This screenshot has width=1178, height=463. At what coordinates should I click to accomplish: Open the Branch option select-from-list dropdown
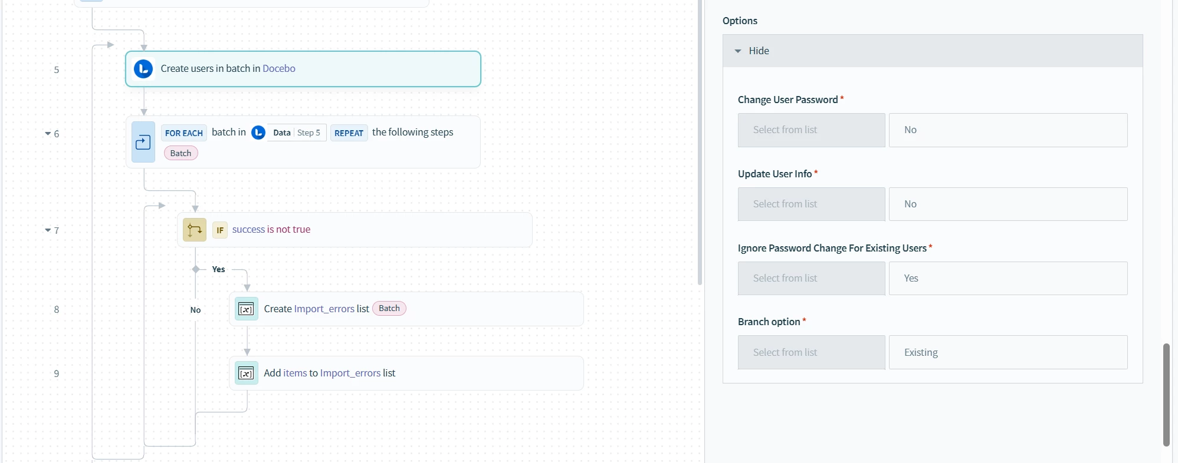(811, 352)
